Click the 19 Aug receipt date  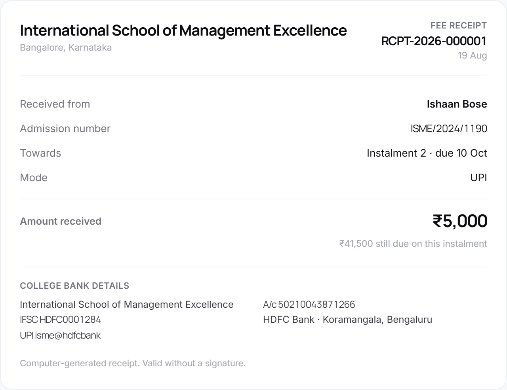(x=472, y=55)
